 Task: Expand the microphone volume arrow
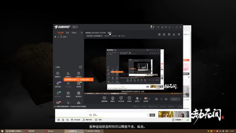(141, 99)
